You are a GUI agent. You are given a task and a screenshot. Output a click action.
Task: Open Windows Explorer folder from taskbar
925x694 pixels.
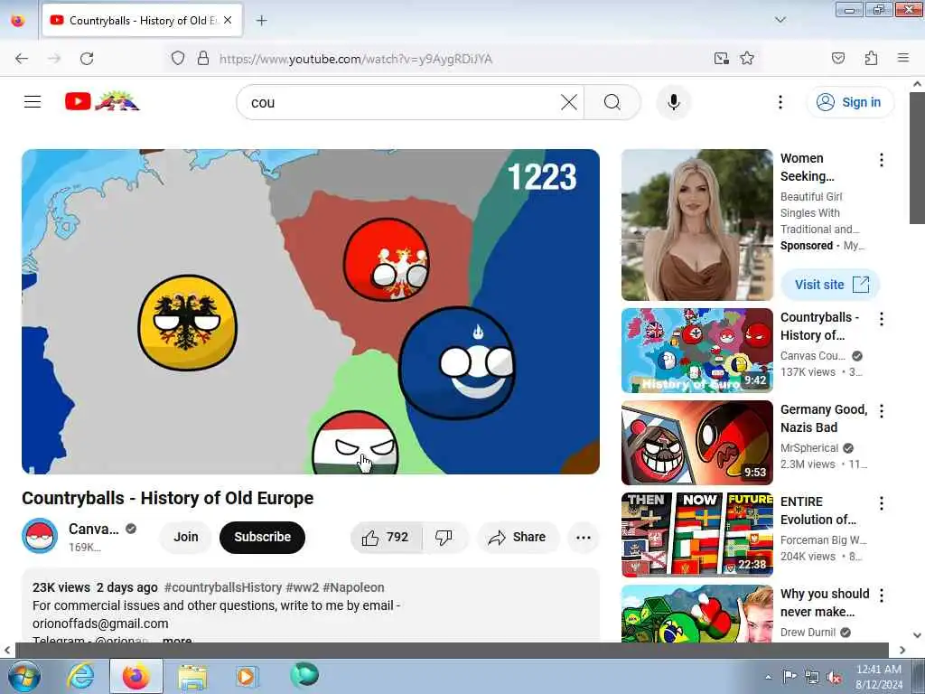pos(192,676)
